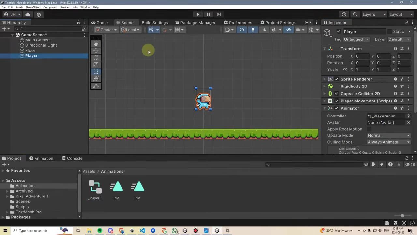The image size is (417, 235).
Task: Open the Update Mode dropdown
Action: 389,135
